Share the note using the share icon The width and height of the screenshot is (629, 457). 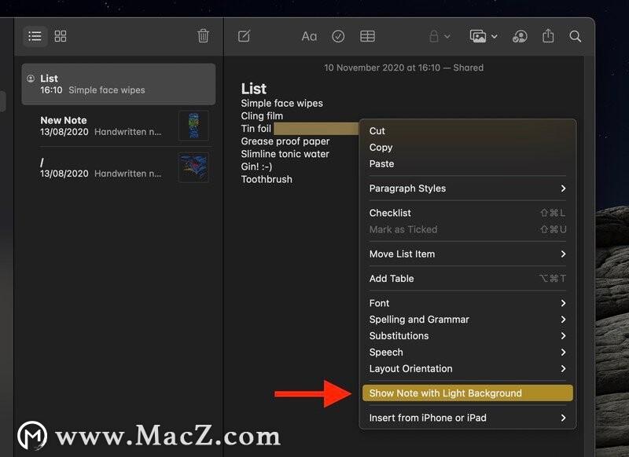point(548,36)
